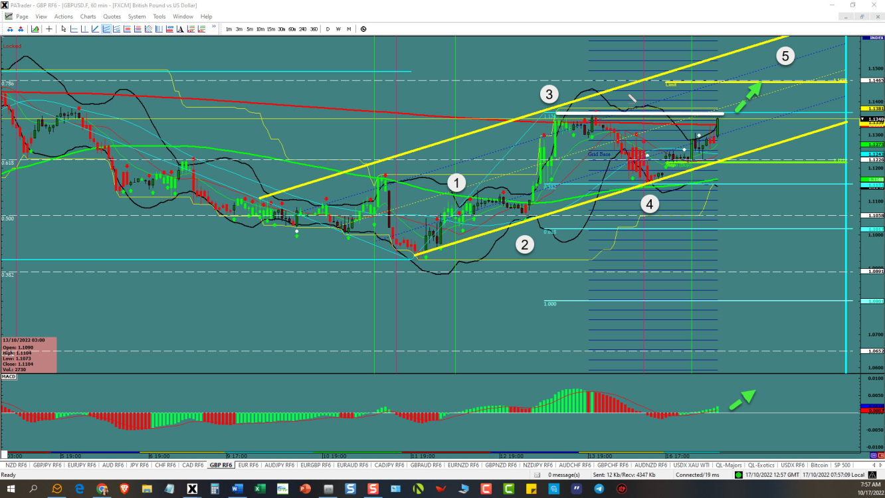The height and width of the screenshot is (498, 885).
Task: Open the Charts menu
Action: pyautogui.click(x=88, y=16)
